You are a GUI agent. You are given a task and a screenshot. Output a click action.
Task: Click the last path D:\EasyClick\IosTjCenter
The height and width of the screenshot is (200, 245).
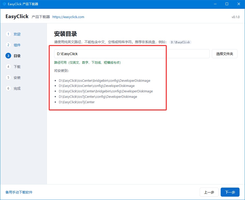pyautogui.click(x=77, y=102)
